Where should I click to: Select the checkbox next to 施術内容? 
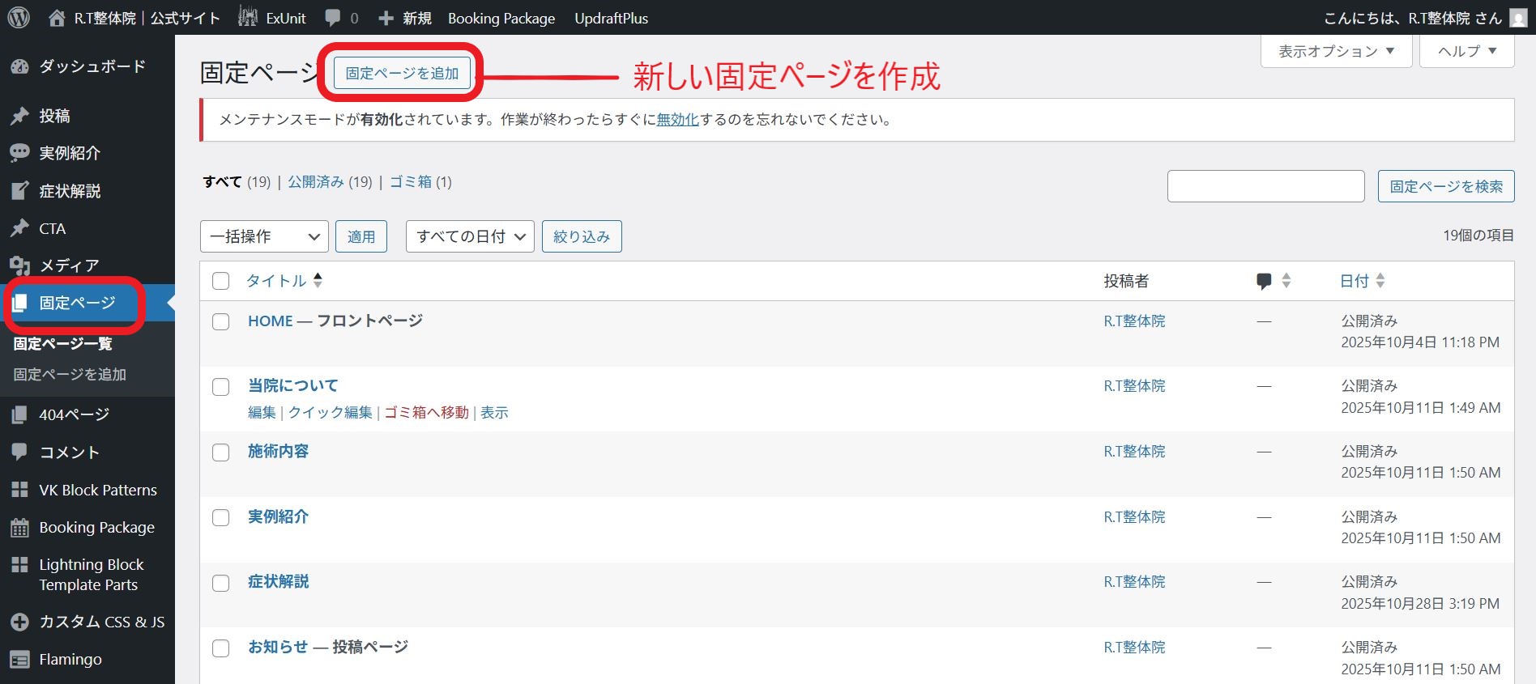pos(221,452)
